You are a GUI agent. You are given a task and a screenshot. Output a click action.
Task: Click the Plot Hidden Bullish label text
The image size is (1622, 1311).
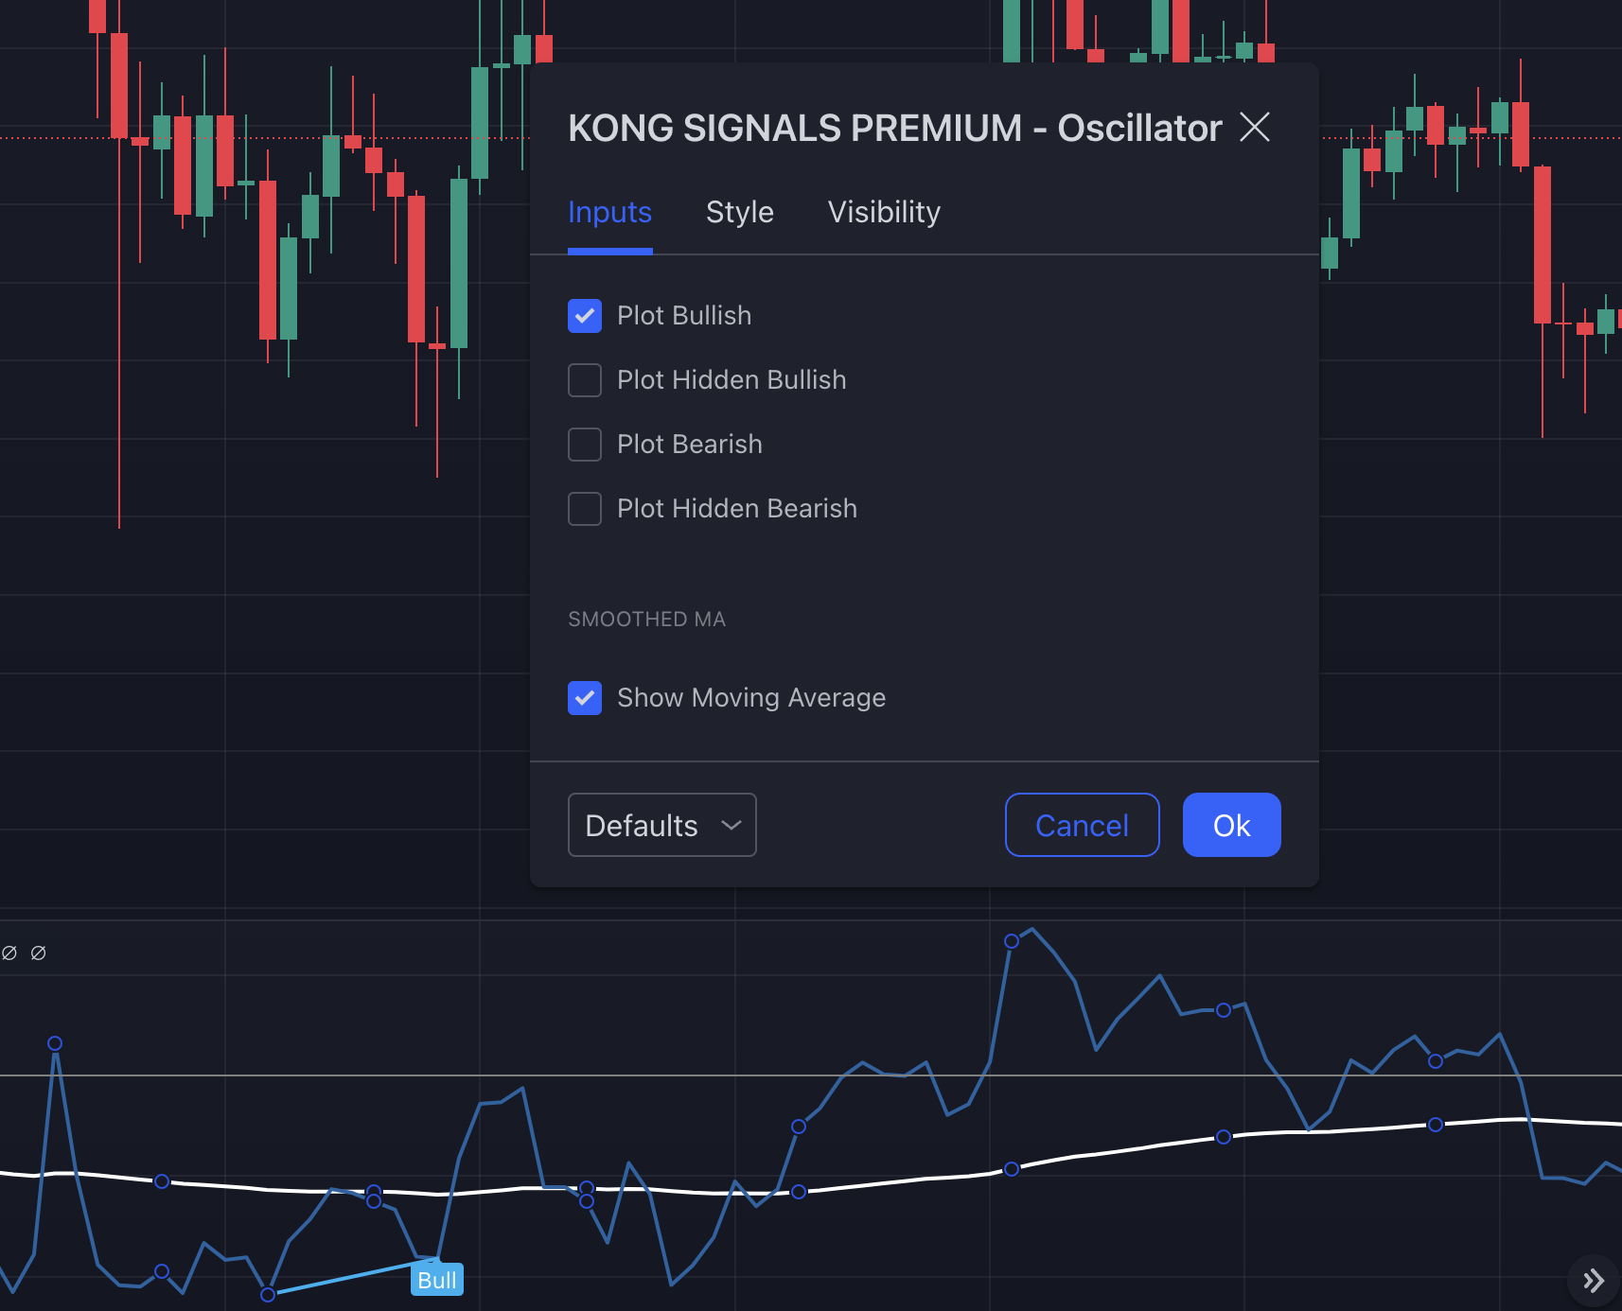click(x=732, y=380)
